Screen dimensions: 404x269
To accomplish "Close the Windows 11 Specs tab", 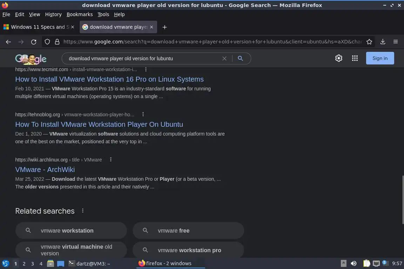I will click(x=73, y=27).
